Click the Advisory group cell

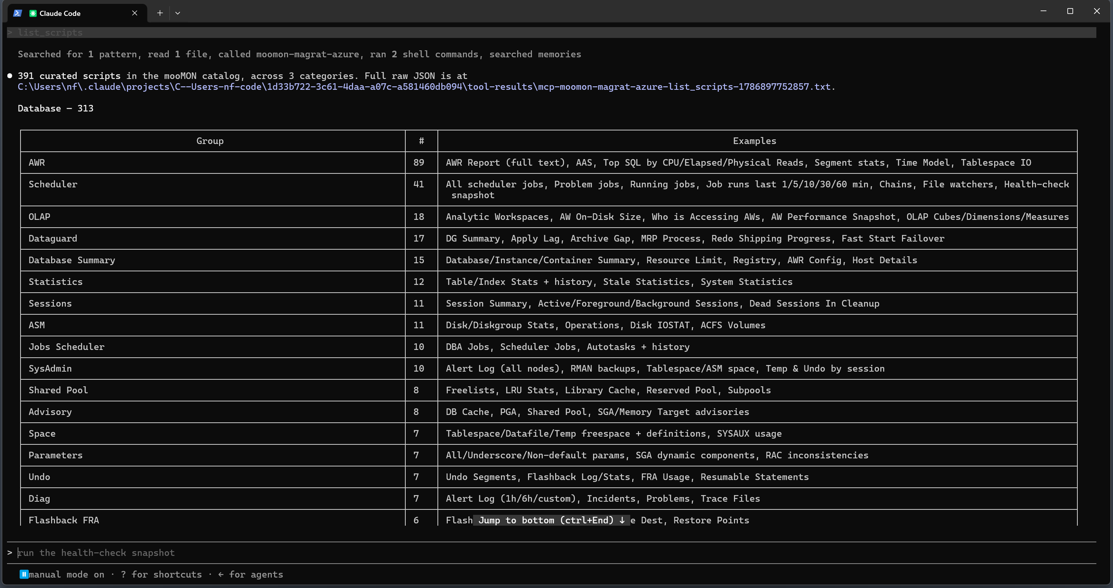click(213, 412)
